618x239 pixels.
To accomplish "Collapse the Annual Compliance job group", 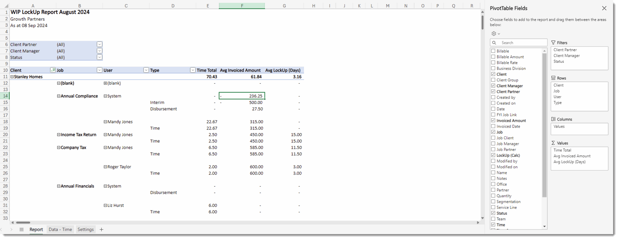I will [x=59, y=96].
